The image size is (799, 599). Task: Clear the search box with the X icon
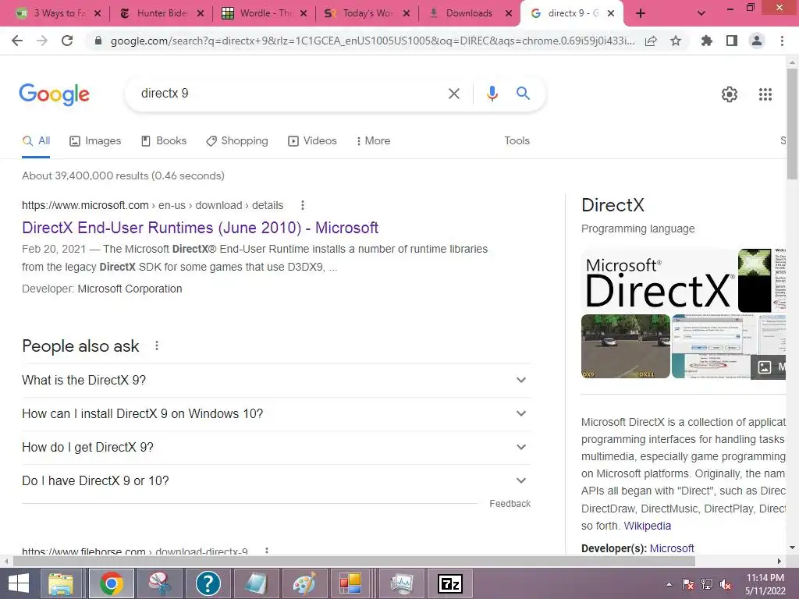(x=453, y=94)
